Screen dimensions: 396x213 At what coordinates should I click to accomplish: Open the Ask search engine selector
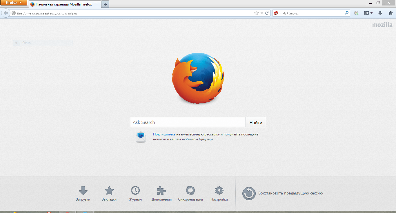click(277, 13)
